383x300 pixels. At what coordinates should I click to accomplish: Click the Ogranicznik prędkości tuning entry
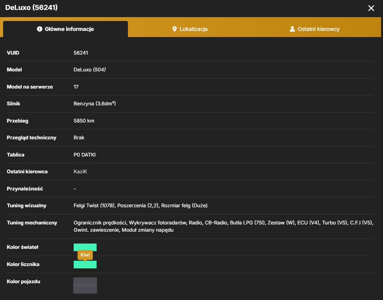point(100,223)
